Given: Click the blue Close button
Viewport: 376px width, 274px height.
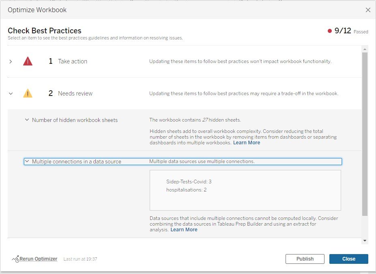Looking at the screenshot, I should [x=349, y=259].
